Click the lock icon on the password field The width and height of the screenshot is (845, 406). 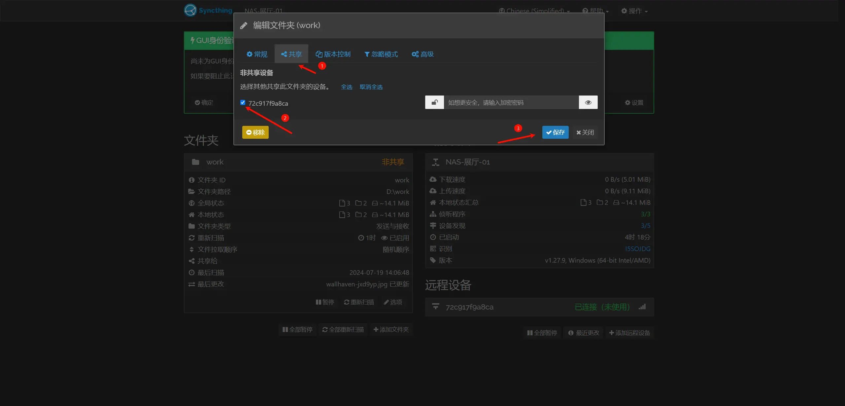[434, 102]
